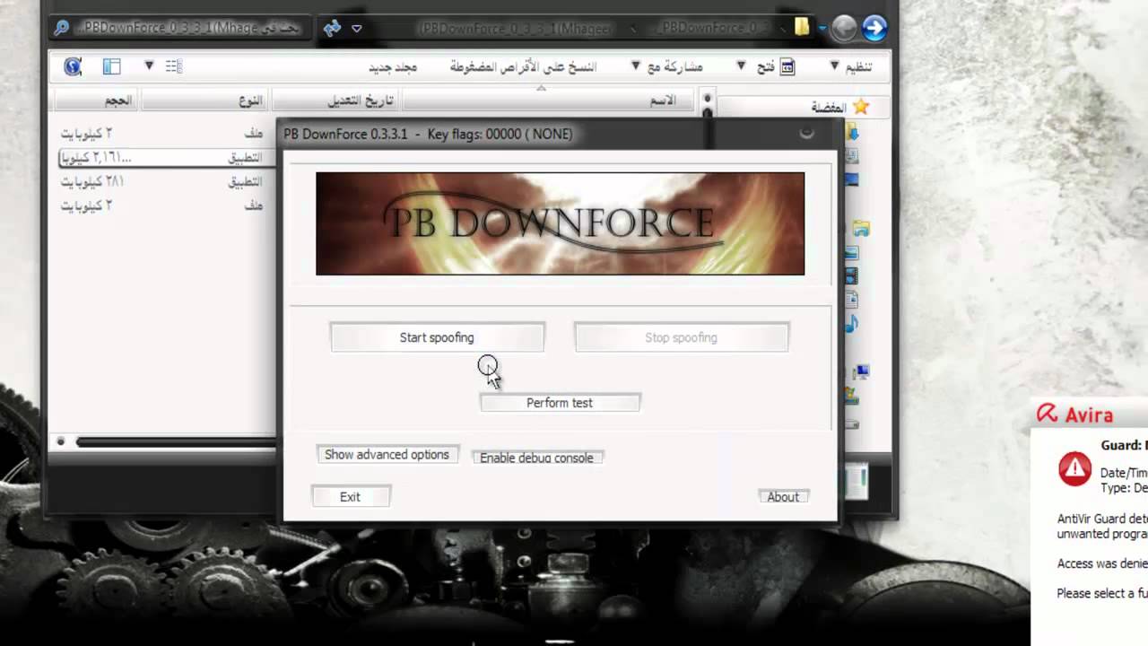
Task: Click النسخ على الأقراص المضغوطة (Burn)
Action: 523,66
